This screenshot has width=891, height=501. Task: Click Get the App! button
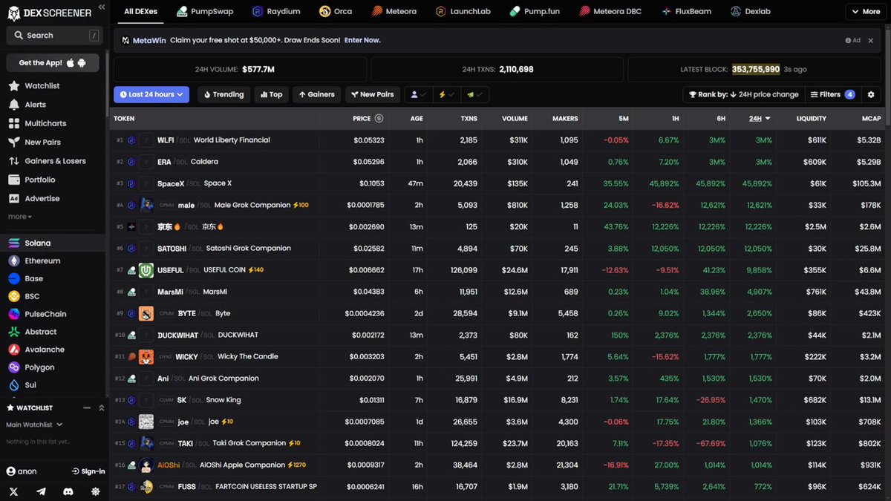52,63
